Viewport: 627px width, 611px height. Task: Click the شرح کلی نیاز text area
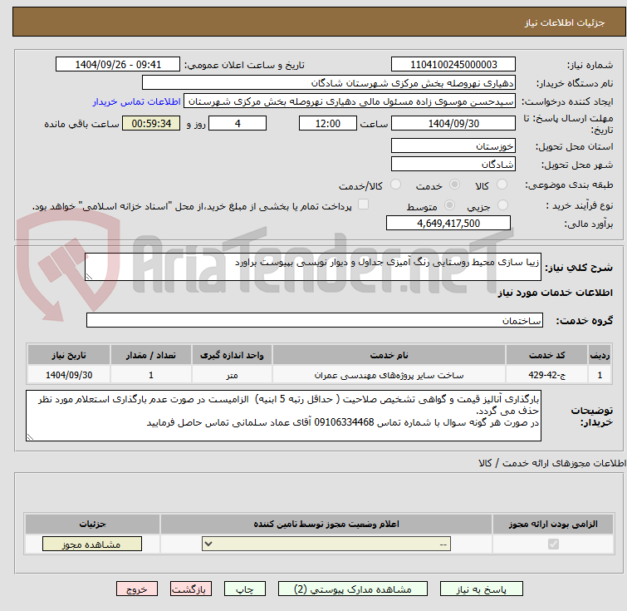click(313, 267)
